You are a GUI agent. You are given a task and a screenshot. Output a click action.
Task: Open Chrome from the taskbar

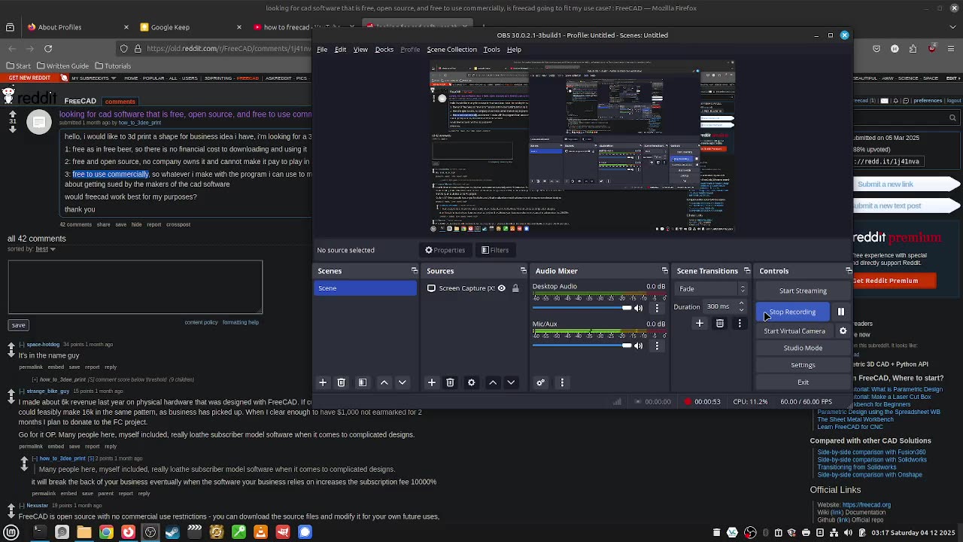[x=106, y=532]
